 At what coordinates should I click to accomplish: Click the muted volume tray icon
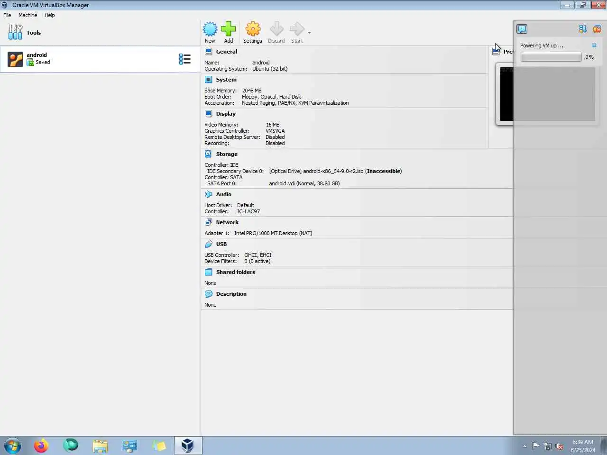pyautogui.click(x=560, y=446)
